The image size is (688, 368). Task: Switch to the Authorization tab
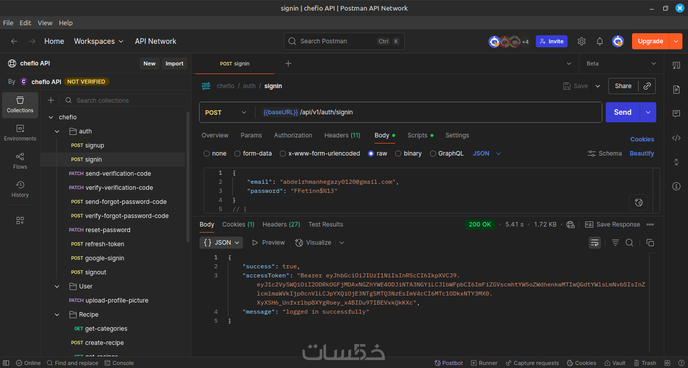coord(293,135)
